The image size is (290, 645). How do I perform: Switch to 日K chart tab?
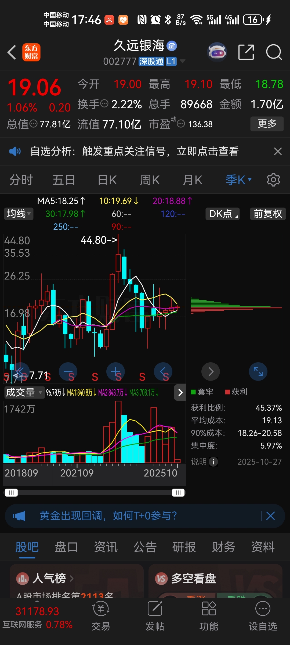tap(107, 180)
